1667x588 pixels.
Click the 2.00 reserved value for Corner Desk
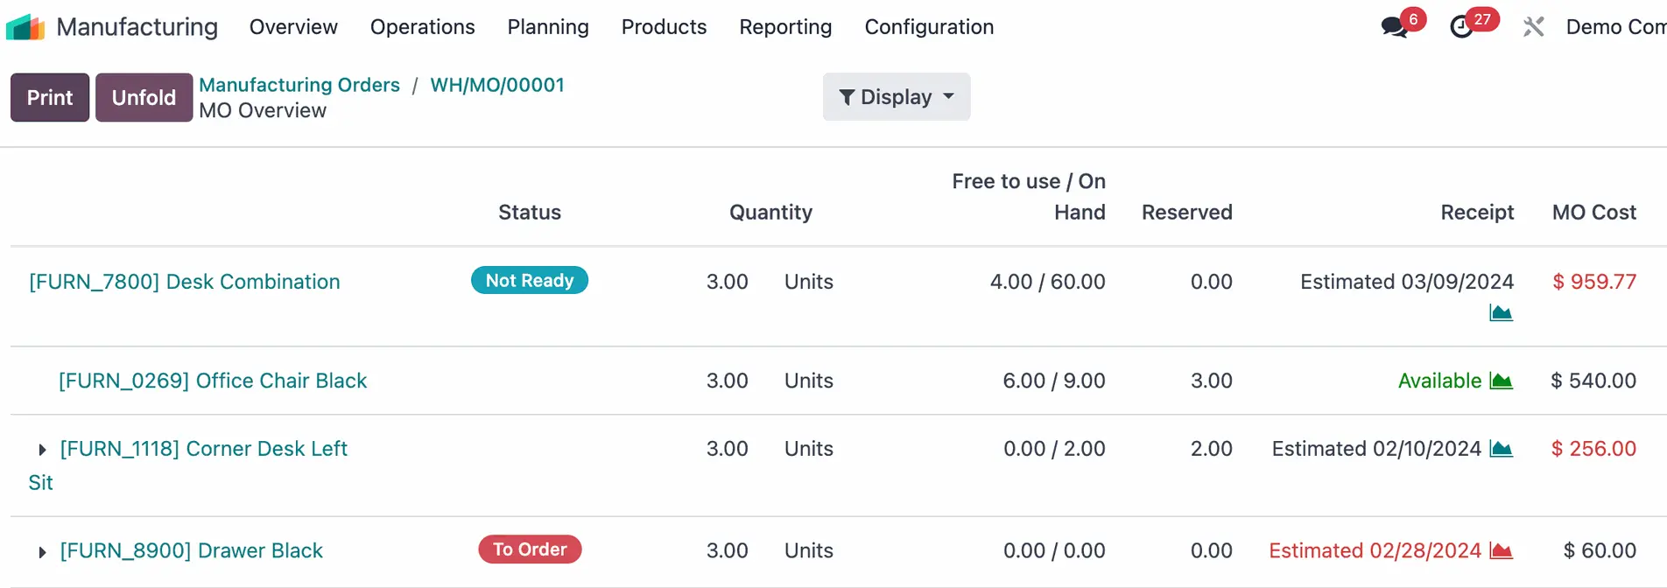coord(1212,449)
